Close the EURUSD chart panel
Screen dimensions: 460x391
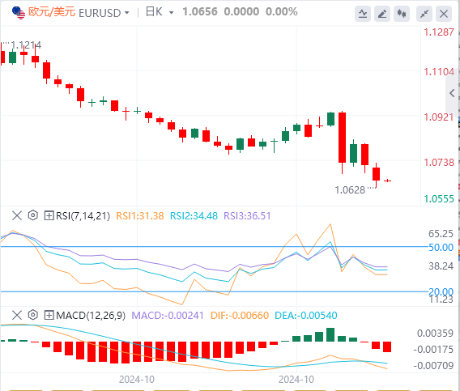[x=444, y=14]
